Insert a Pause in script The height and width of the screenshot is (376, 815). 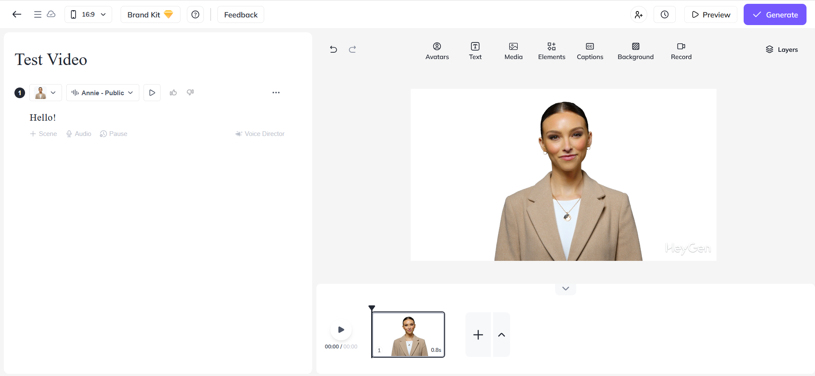[x=113, y=134]
